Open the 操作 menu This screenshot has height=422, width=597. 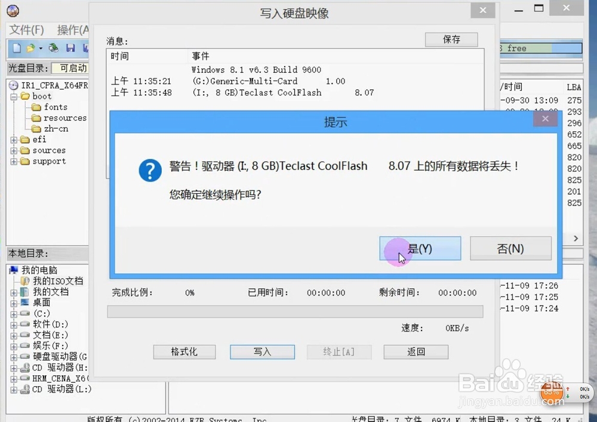point(73,30)
